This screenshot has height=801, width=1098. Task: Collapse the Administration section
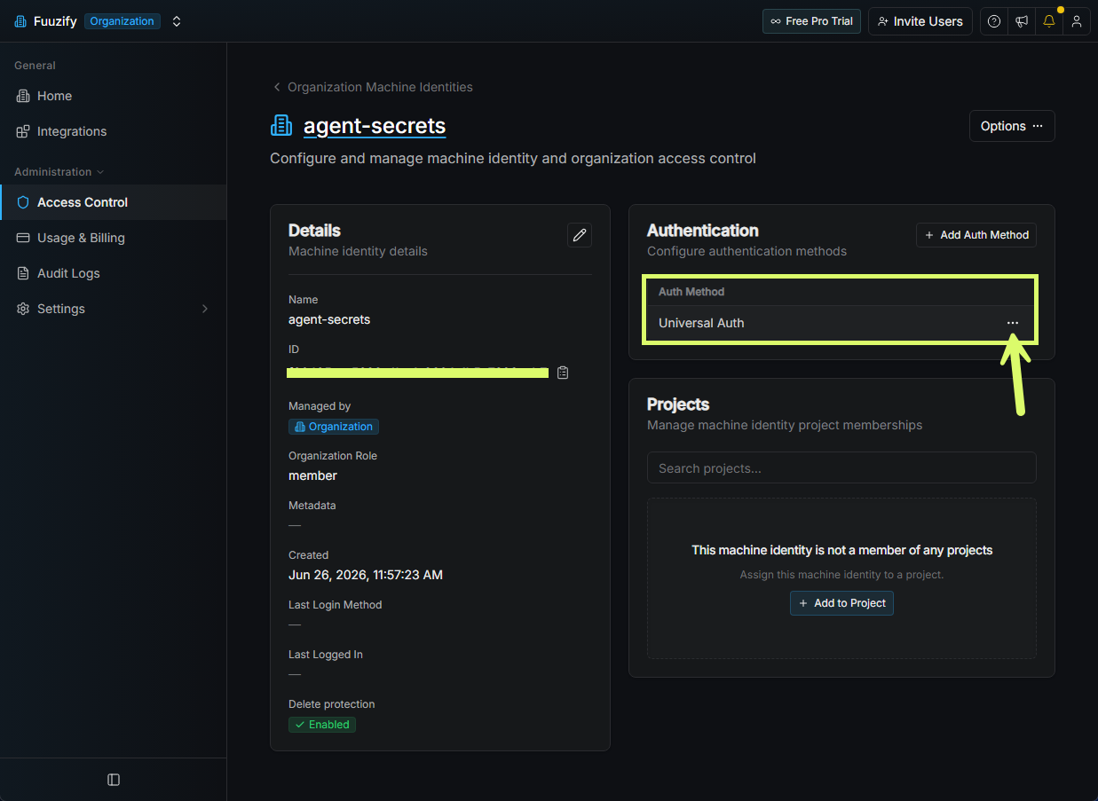click(x=59, y=172)
